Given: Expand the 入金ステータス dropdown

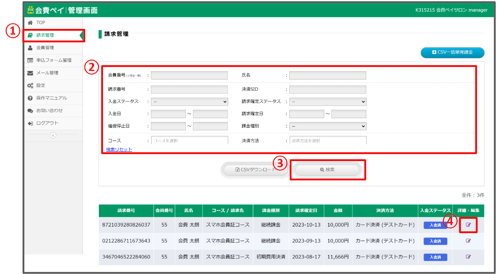Looking at the screenshot, I should click(189, 102).
